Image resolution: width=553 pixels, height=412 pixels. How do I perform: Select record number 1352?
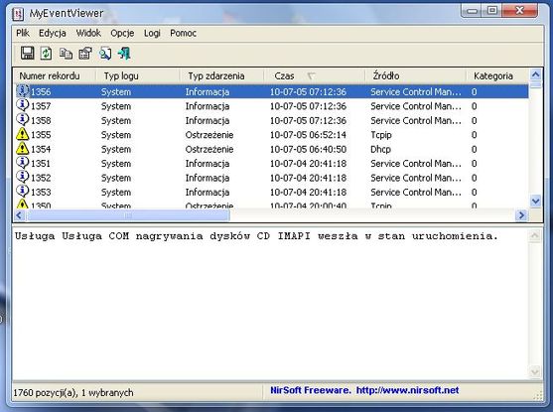pyautogui.click(x=41, y=178)
